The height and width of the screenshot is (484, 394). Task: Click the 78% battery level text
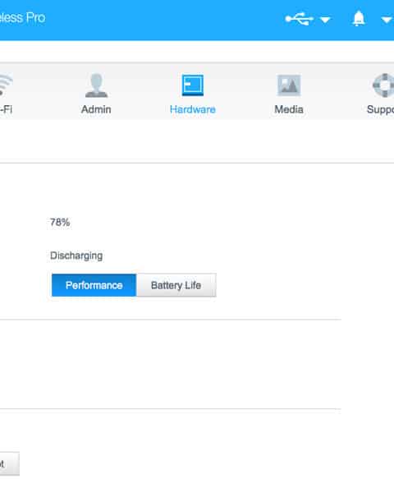[60, 222]
